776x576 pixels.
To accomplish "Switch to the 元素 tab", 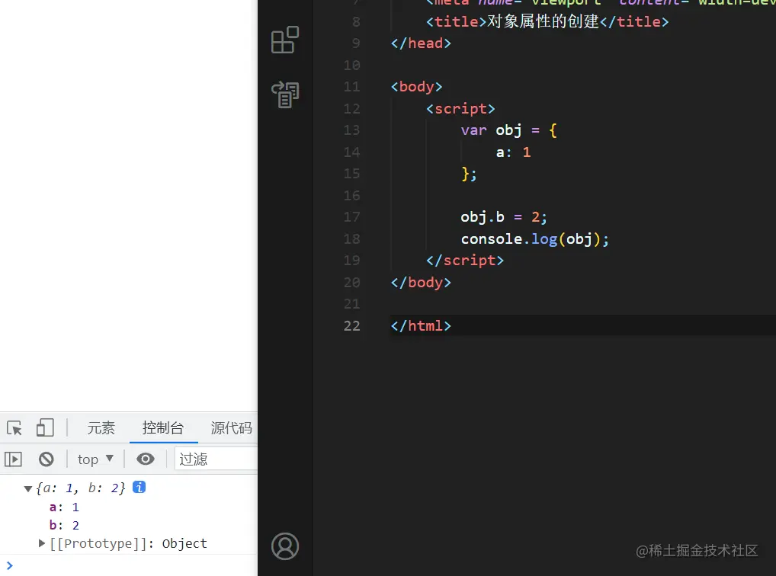I will [101, 427].
